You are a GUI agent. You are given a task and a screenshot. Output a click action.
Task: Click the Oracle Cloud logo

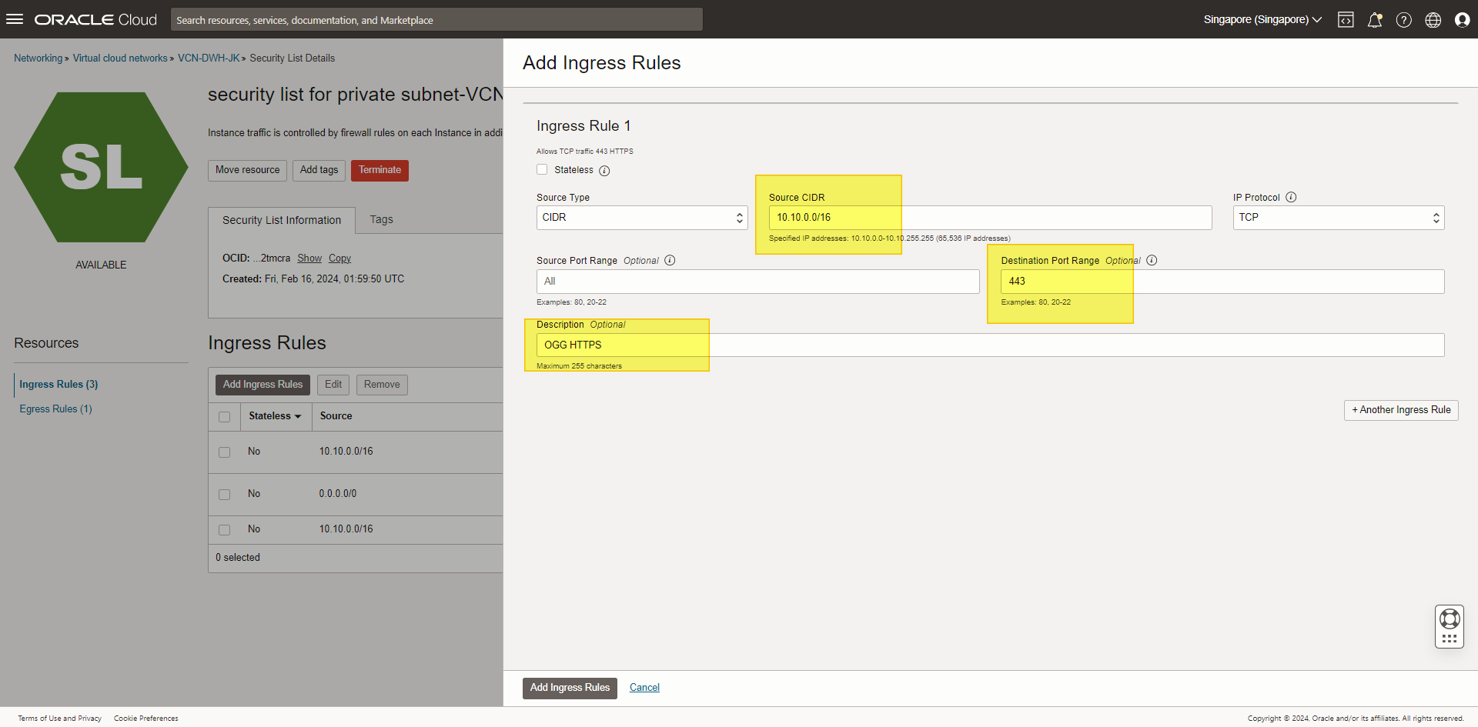(95, 19)
